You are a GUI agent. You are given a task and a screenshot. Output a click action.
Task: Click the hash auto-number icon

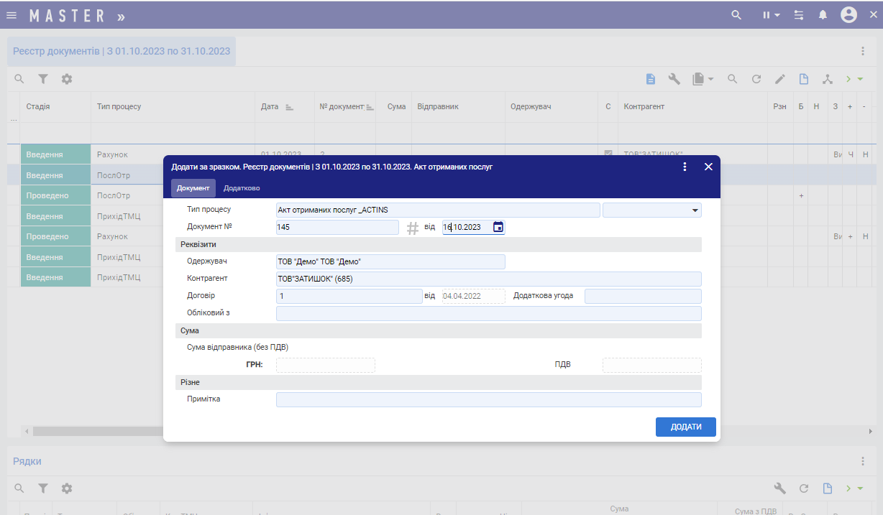tap(413, 228)
